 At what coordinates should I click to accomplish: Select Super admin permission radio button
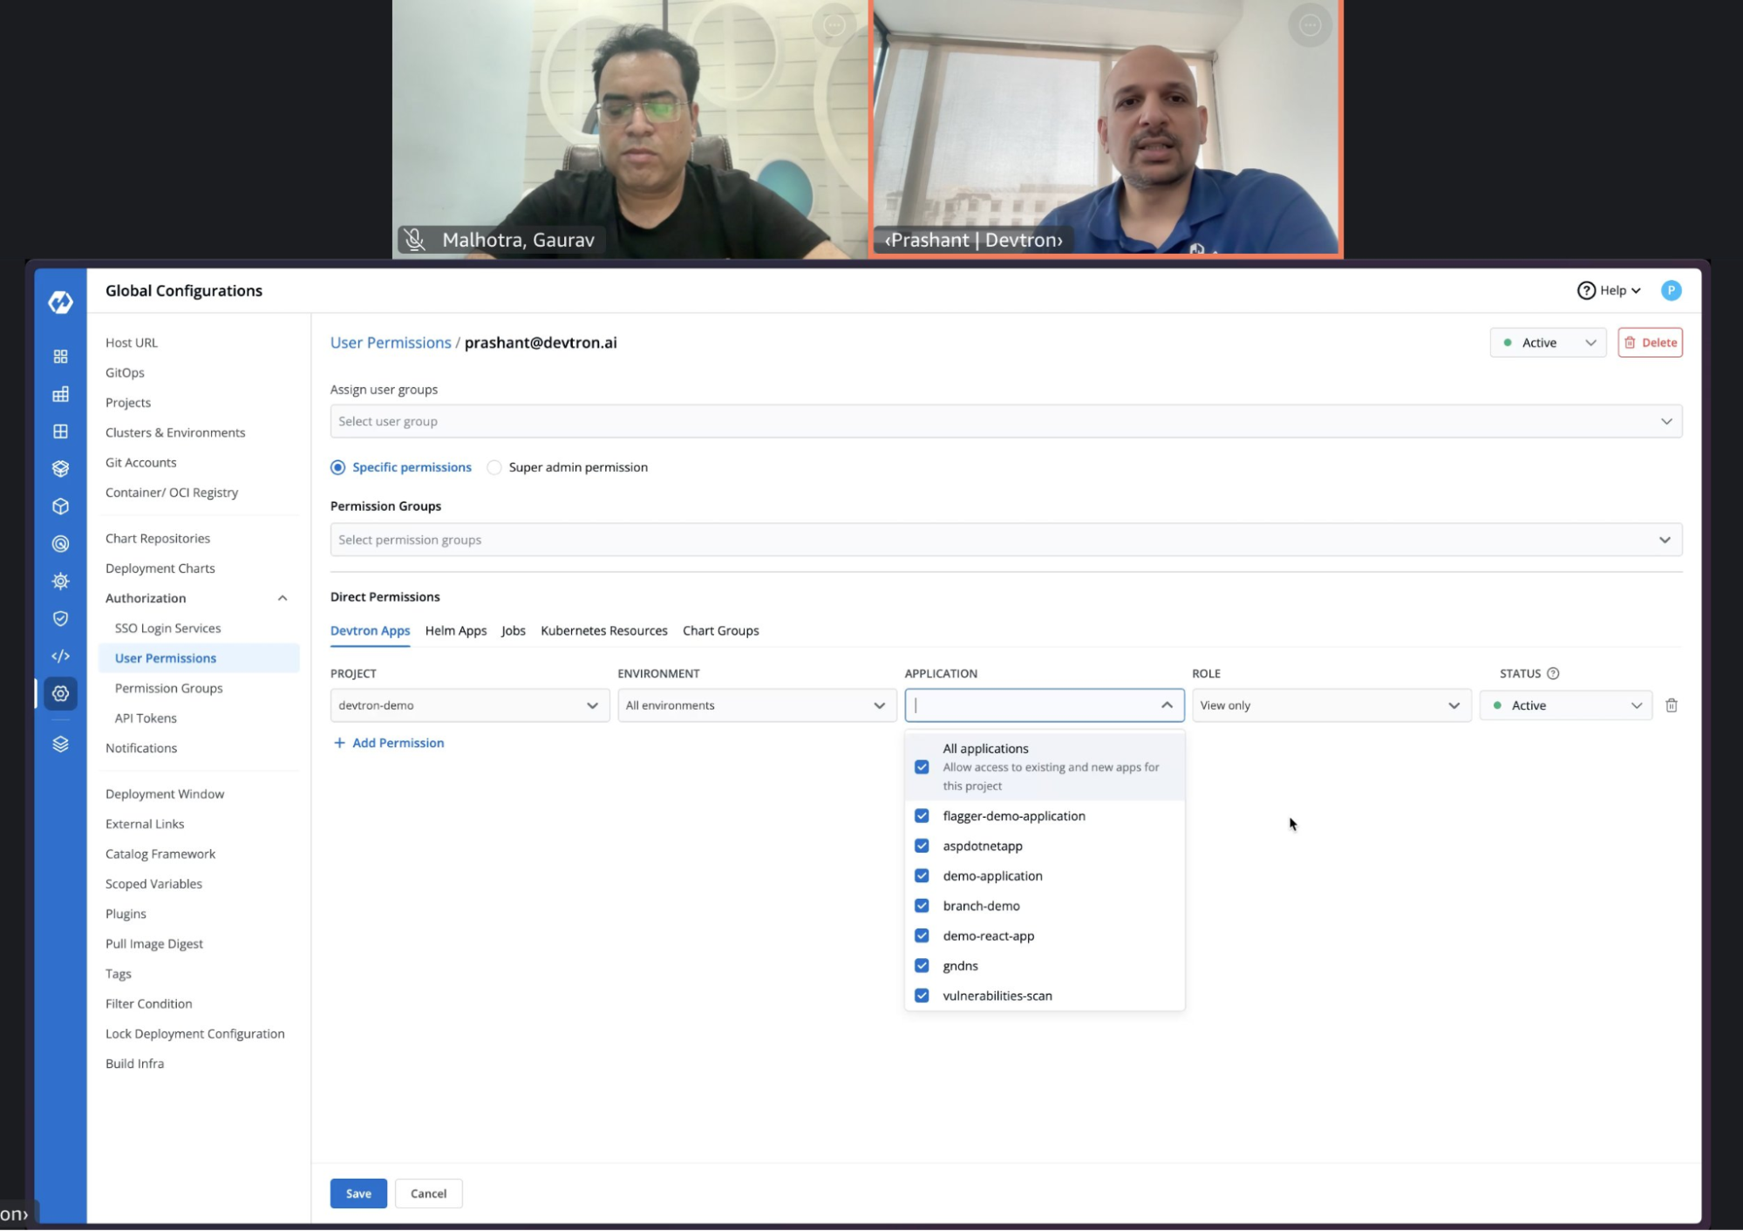(x=494, y=467)
